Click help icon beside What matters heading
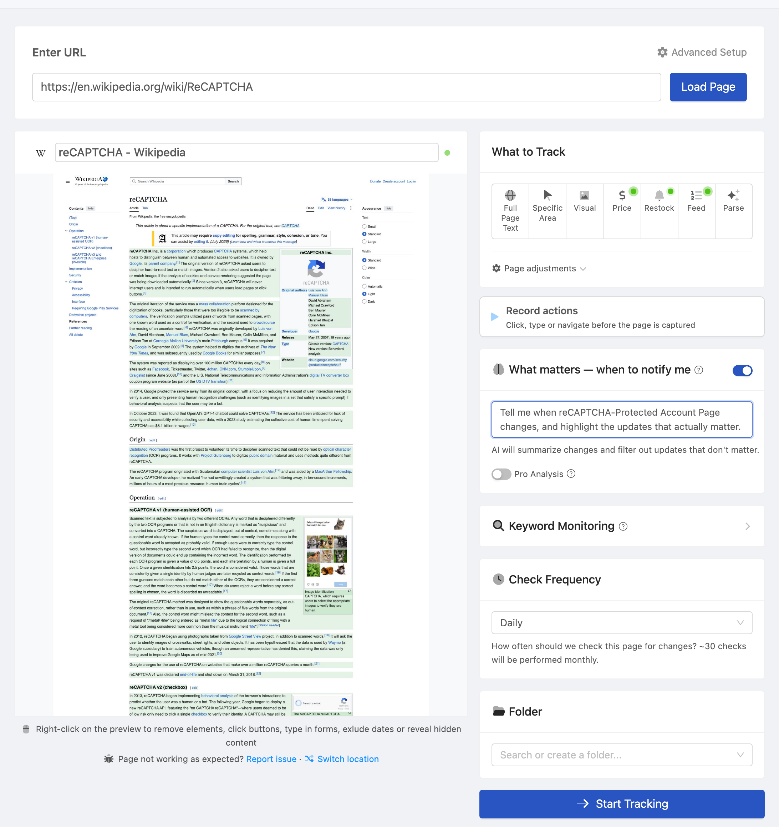The image size is (779, 827). (x=699, y=370)
